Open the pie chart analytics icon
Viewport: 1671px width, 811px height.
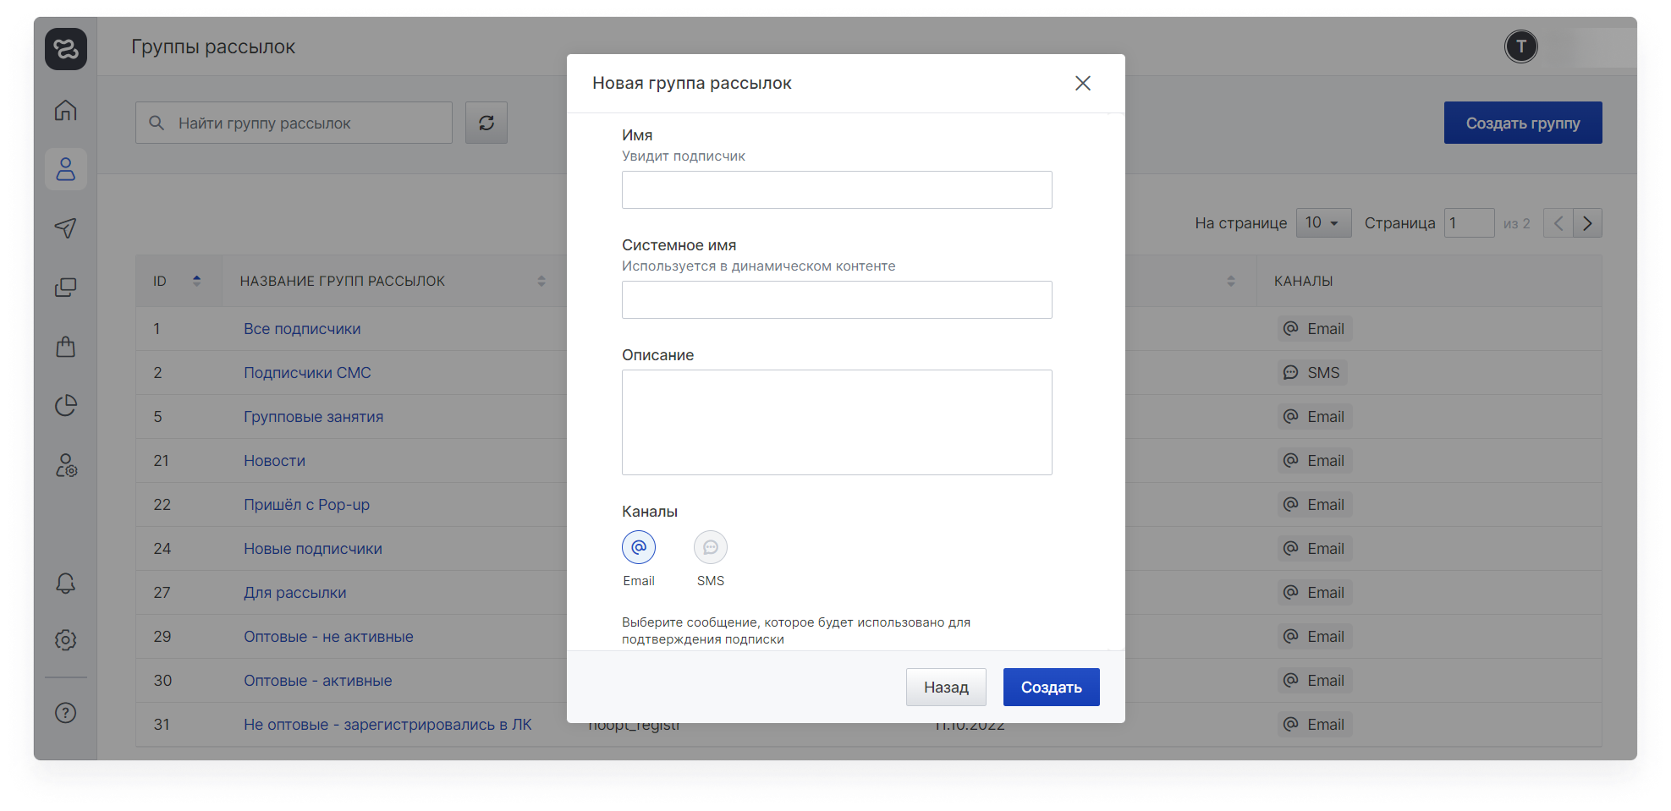pos(66,406)
